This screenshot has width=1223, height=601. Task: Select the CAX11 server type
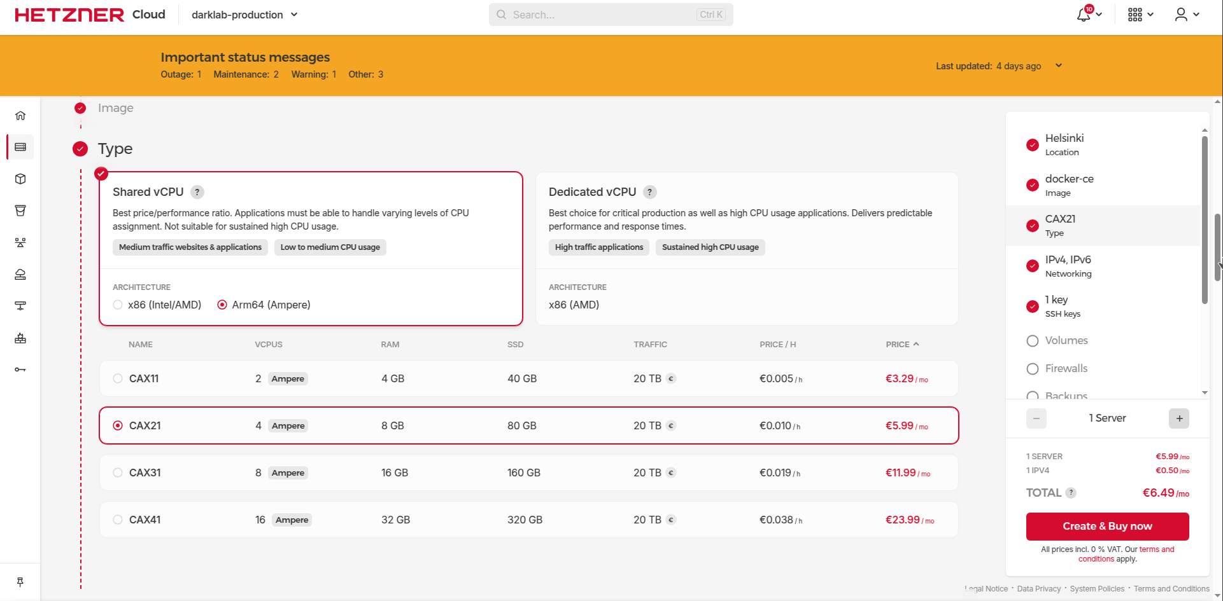coord(528,378)
